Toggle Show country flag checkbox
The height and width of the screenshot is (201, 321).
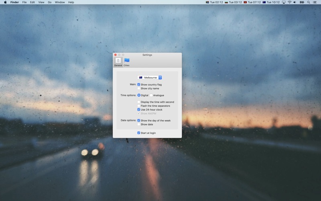139,84
